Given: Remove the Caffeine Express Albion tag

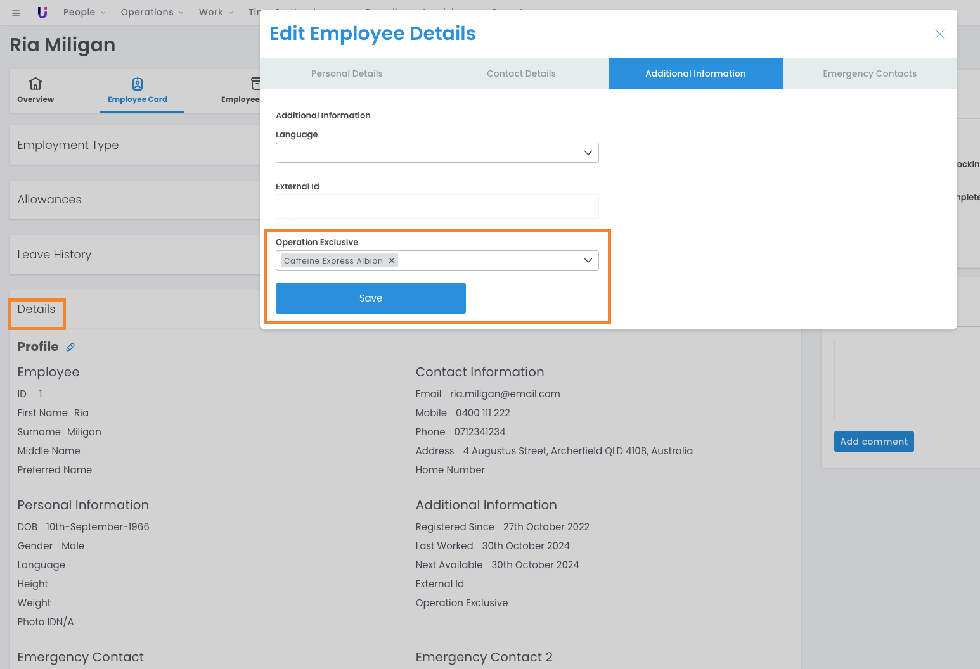Looking at the screenshot, I should tap(392, 260).
